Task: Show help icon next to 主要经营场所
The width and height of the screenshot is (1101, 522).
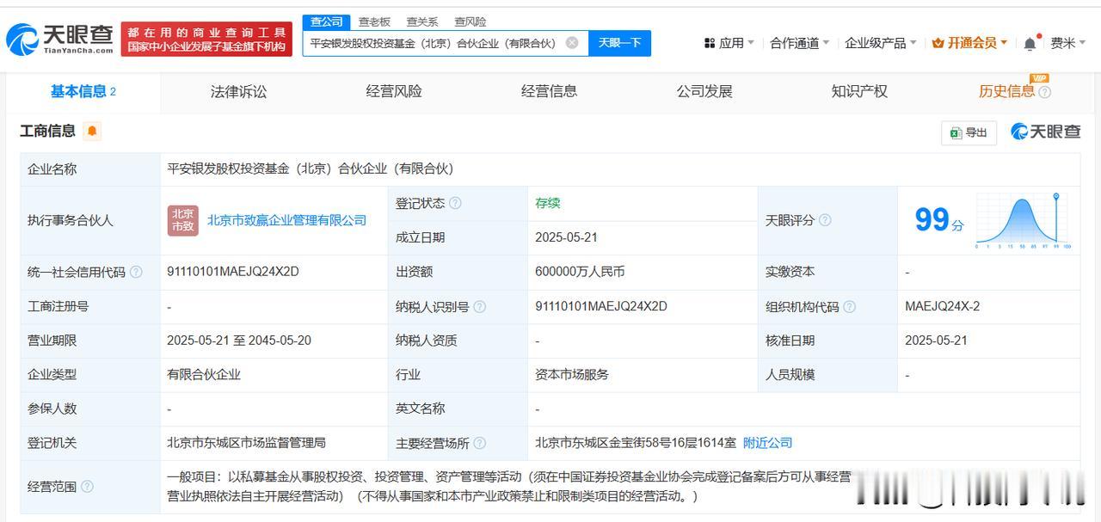Action: [x=479, y=444]
